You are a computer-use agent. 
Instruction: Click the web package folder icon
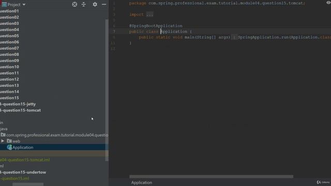[x=9, y=141]
